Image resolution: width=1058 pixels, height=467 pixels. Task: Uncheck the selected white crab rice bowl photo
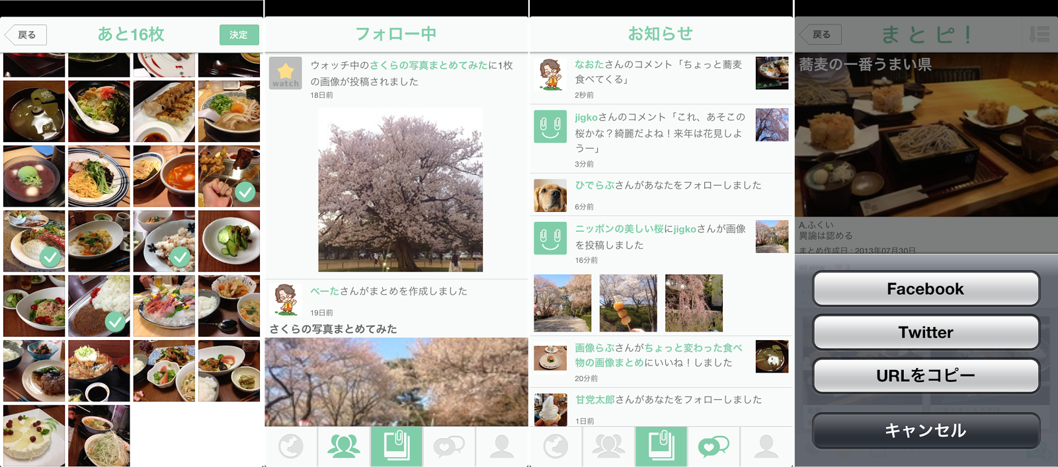164,241
